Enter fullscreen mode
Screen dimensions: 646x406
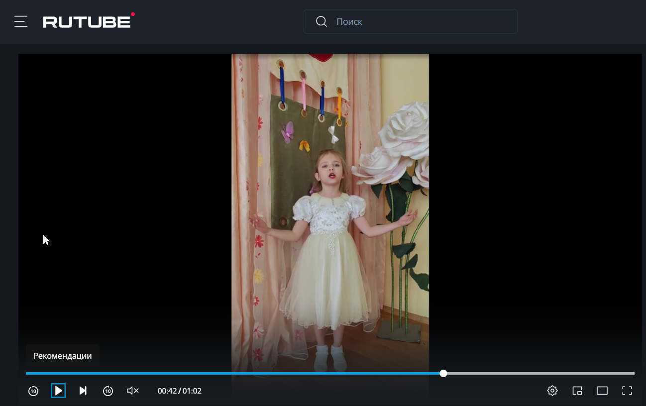point(627,391)
